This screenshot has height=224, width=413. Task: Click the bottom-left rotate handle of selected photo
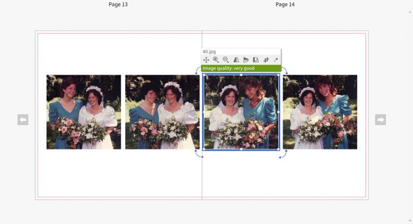199,154
